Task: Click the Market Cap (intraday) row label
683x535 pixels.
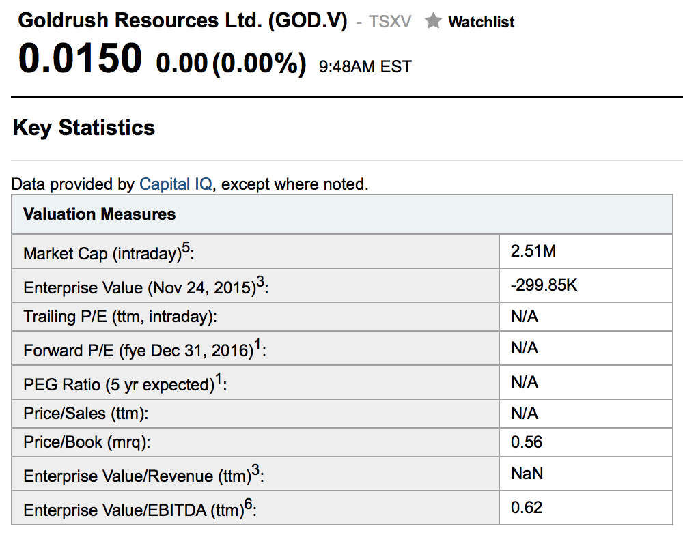Action: (102, 254)
